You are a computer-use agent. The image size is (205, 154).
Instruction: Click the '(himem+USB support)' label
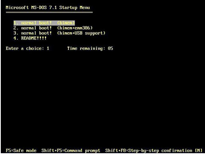point(81,33)
